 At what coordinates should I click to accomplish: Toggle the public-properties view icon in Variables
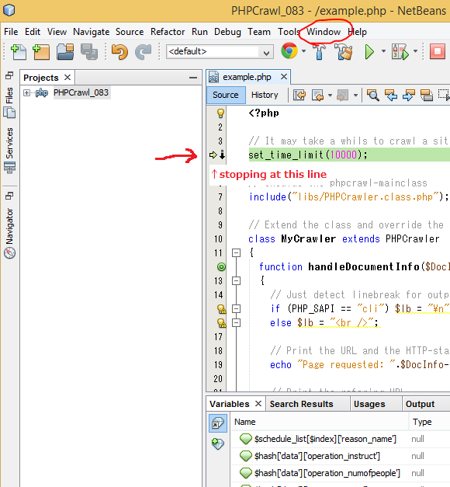pyautogui.click(x=218, y=423)
